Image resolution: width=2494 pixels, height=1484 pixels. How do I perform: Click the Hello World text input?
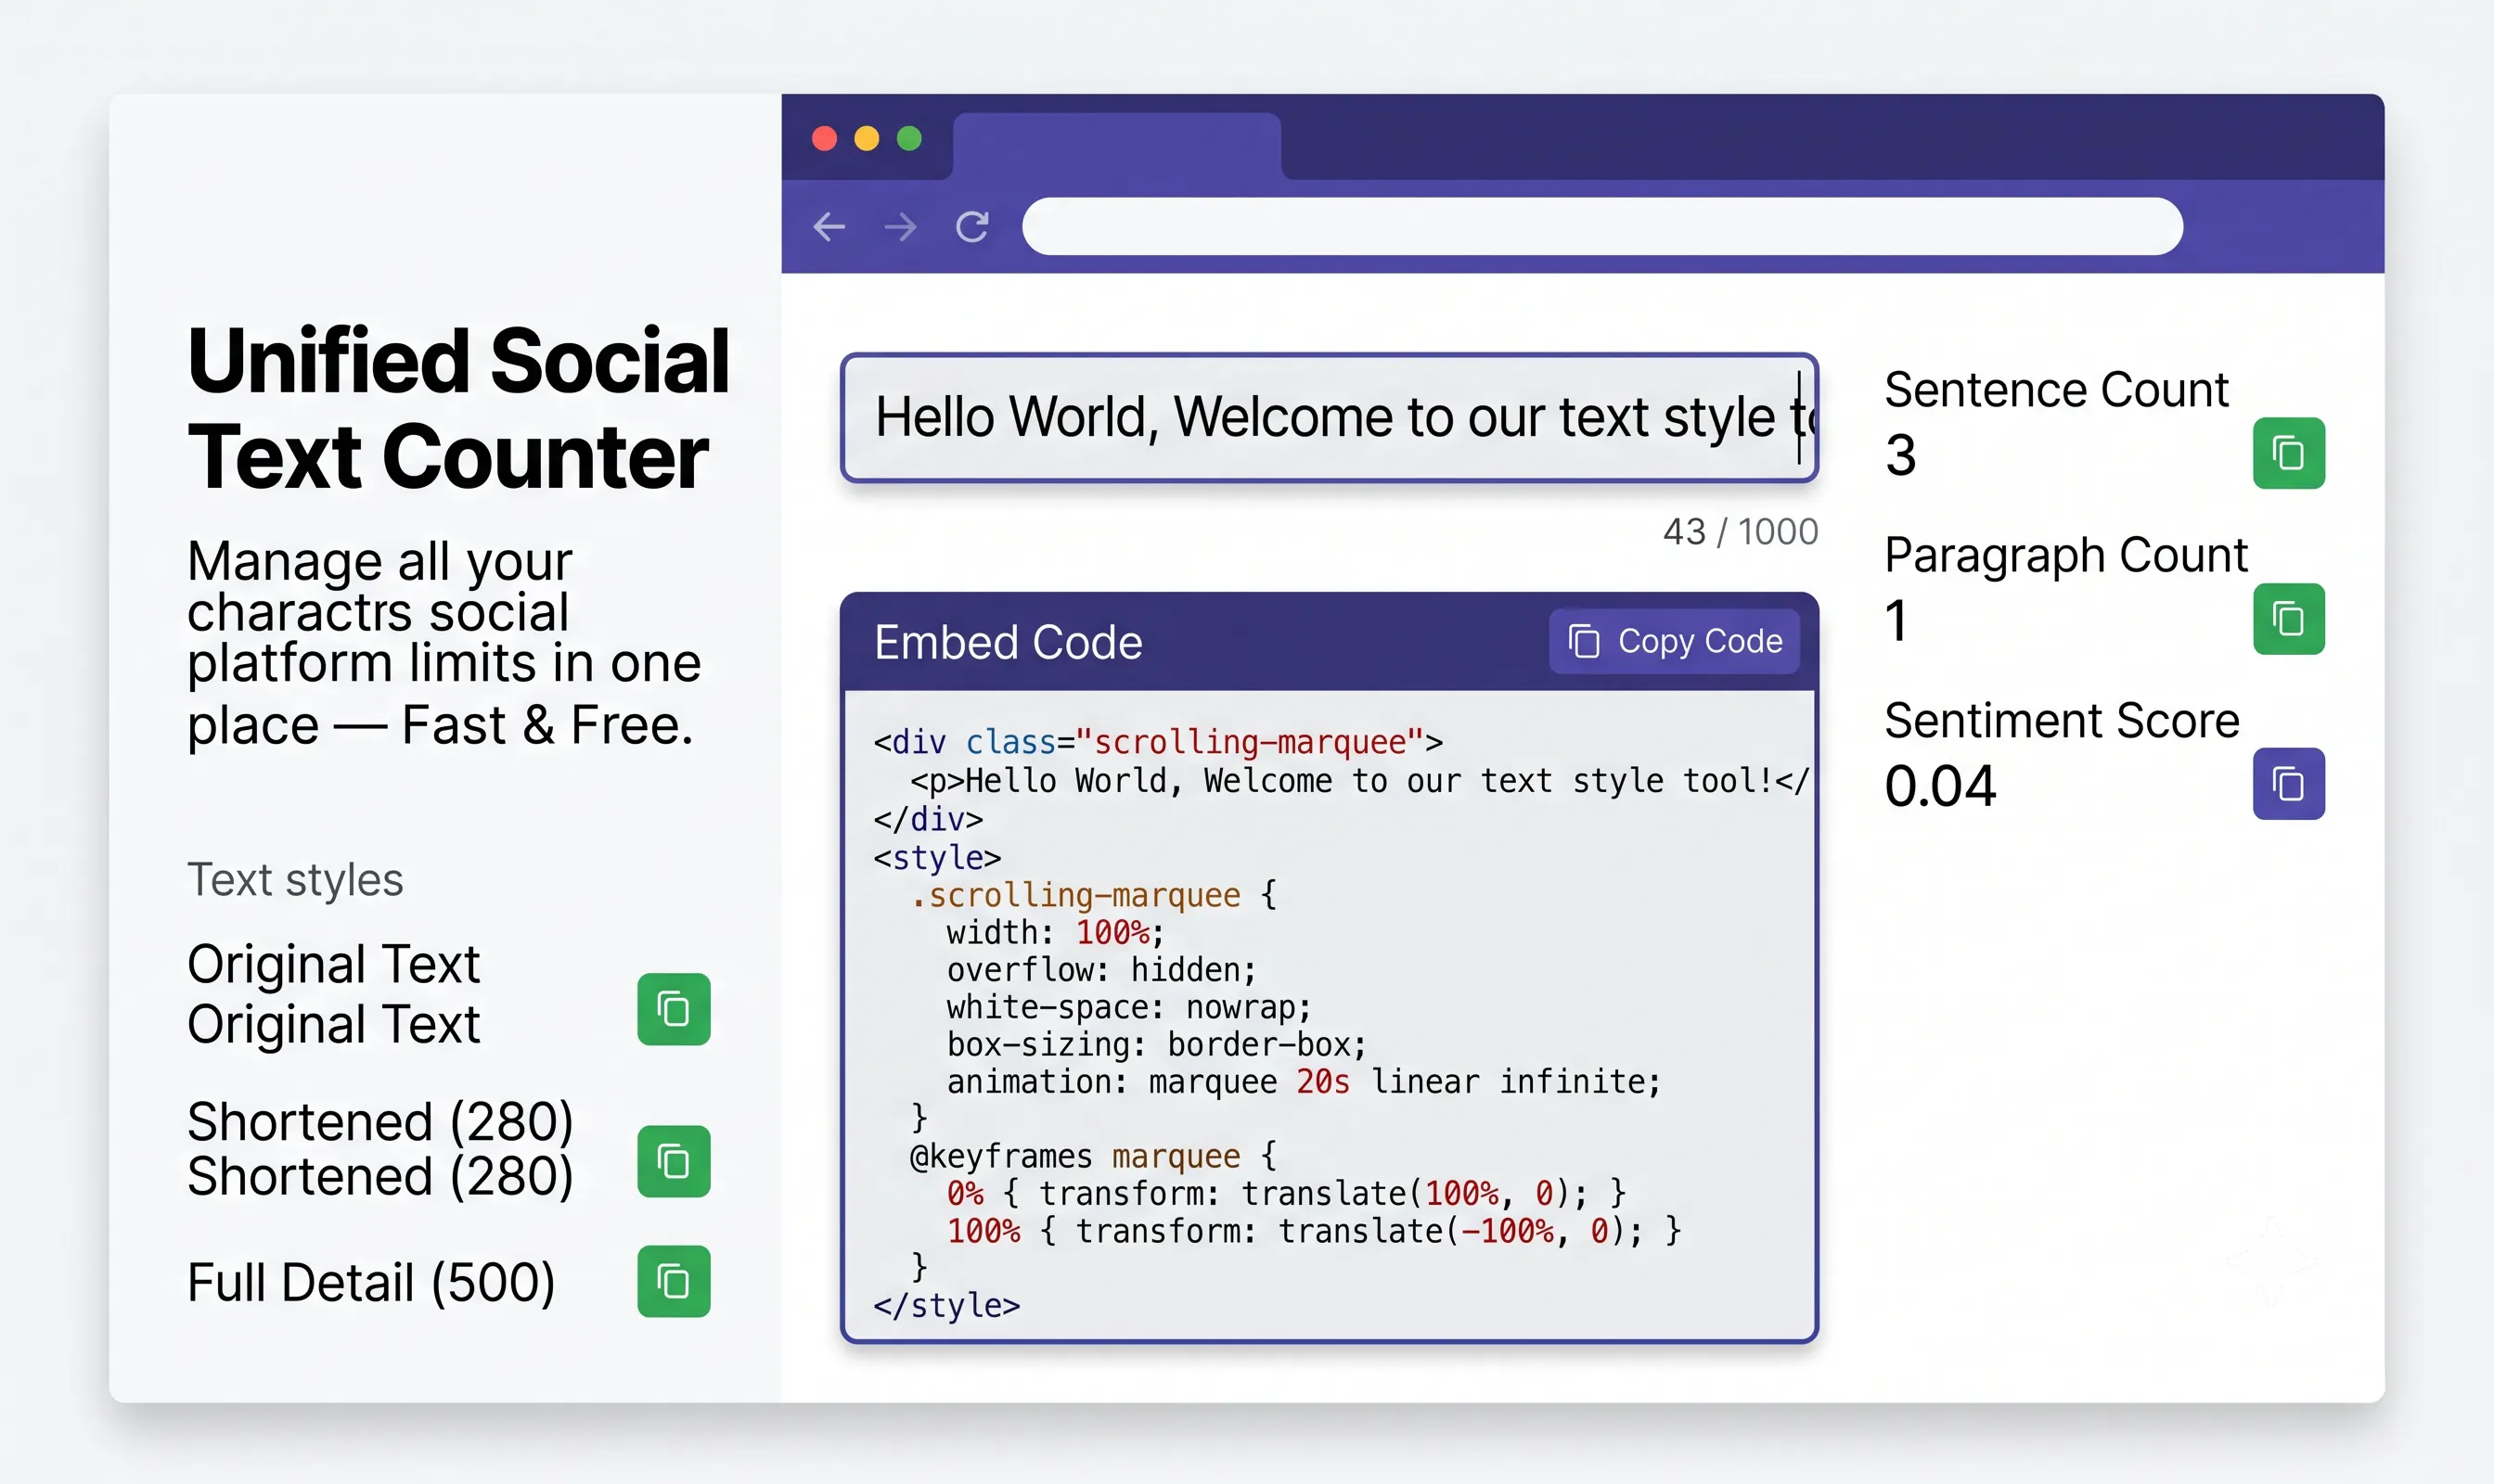click(1329, 417)
